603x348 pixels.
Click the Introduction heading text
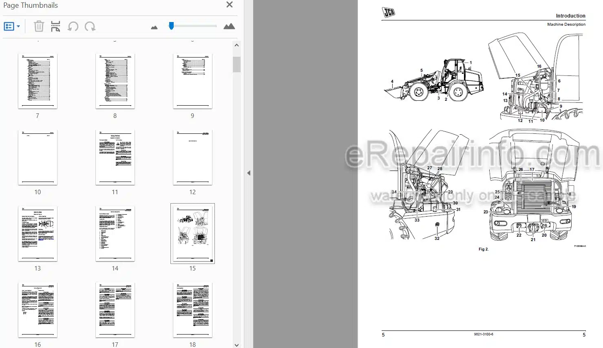pos(570,16)
